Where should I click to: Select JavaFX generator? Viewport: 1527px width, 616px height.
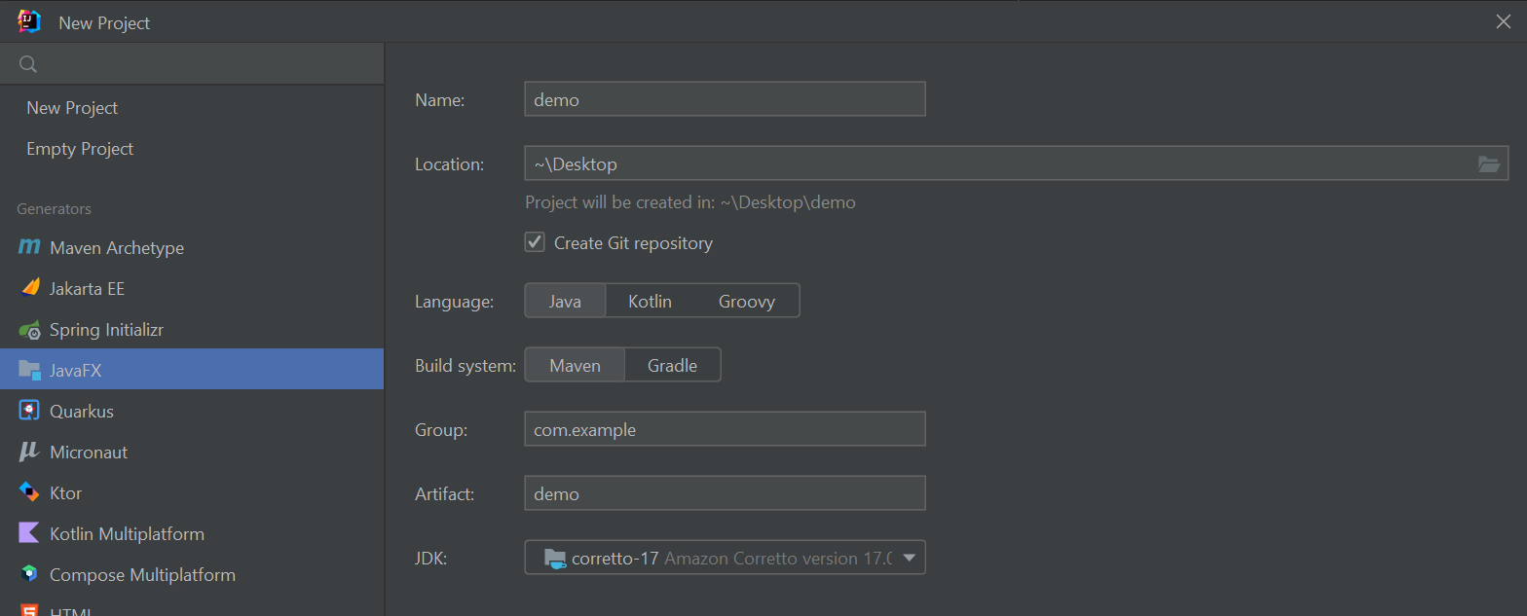pos(192,370)
